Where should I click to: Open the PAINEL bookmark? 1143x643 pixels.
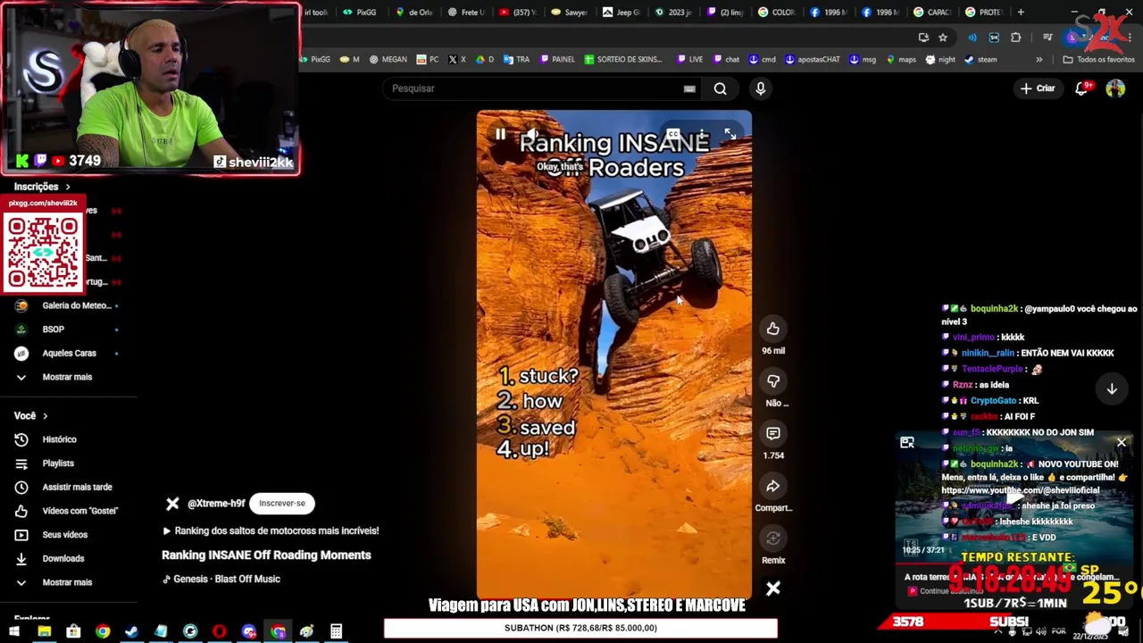tap(557, 60)
